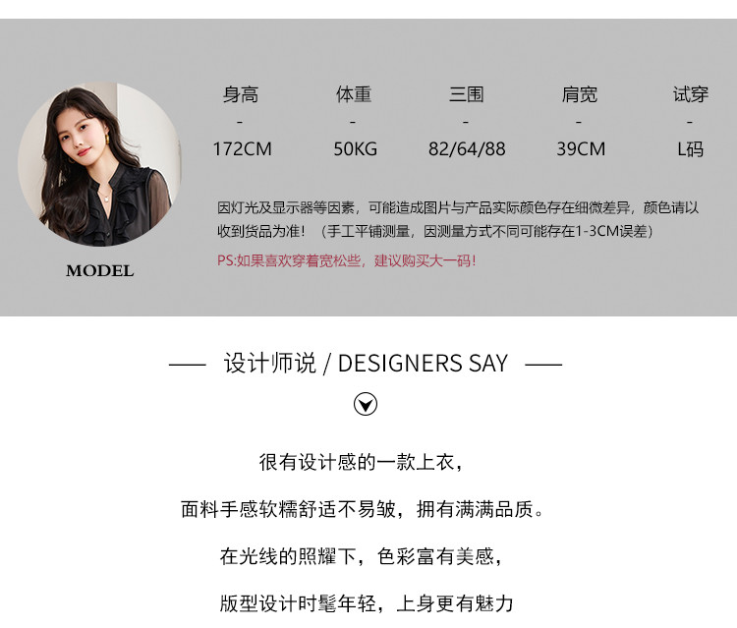Click the line 很有设计感的一款上衣

point(362,462)
